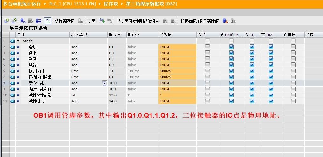This screenshot has height=157, width=323.
Task: Click the tag icon in the 急停 row
Action: (x=12, y=59)
